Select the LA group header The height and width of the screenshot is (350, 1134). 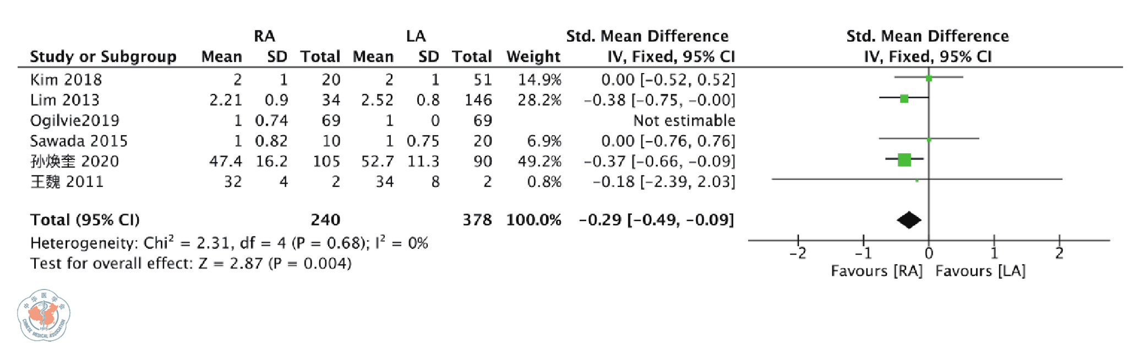click(x=416, y=36)
